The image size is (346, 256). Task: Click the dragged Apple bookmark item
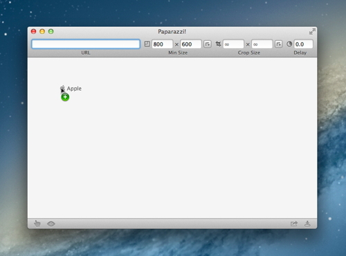pyautogui.click(x=71, y=89)
